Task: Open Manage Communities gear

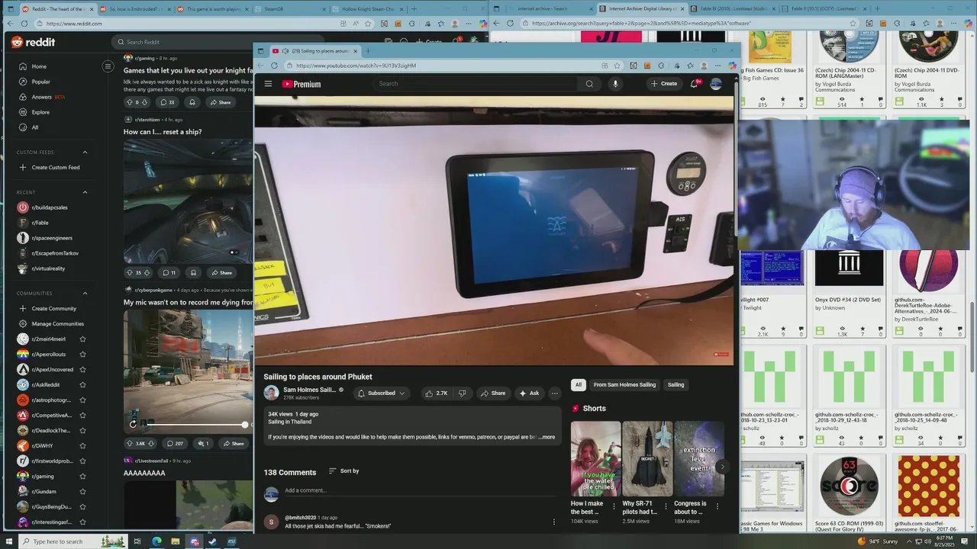Action: [x=50, y=324]
